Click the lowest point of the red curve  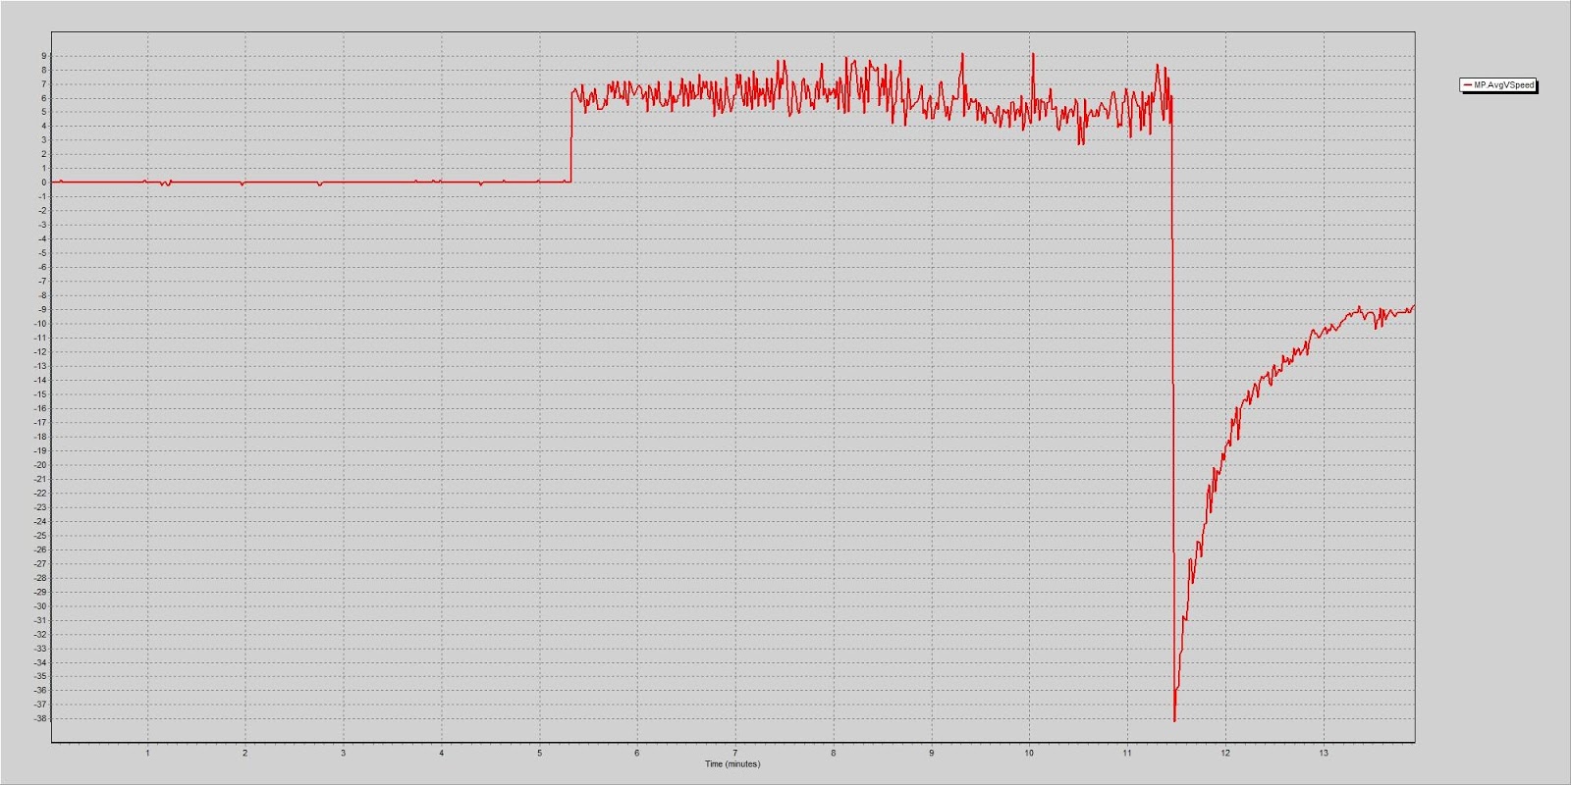point(1174,720)
